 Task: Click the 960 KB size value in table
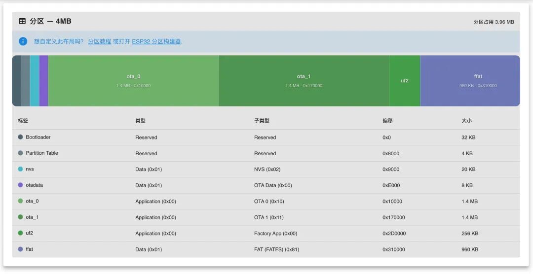[470, 249]
